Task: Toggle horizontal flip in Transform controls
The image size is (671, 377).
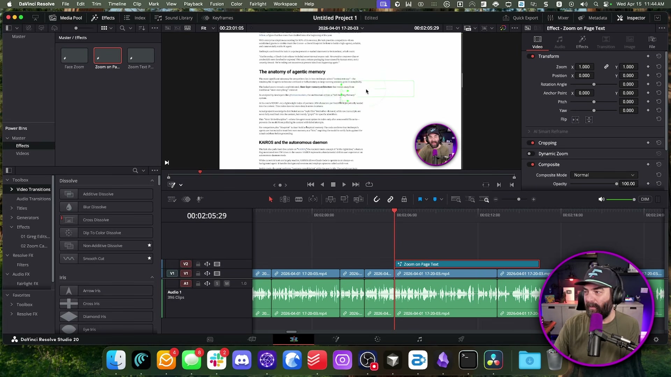Action: [x=575, y=119]
